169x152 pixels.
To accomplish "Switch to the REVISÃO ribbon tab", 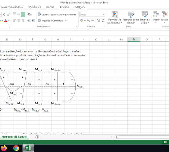I will (x=64, y=7).
